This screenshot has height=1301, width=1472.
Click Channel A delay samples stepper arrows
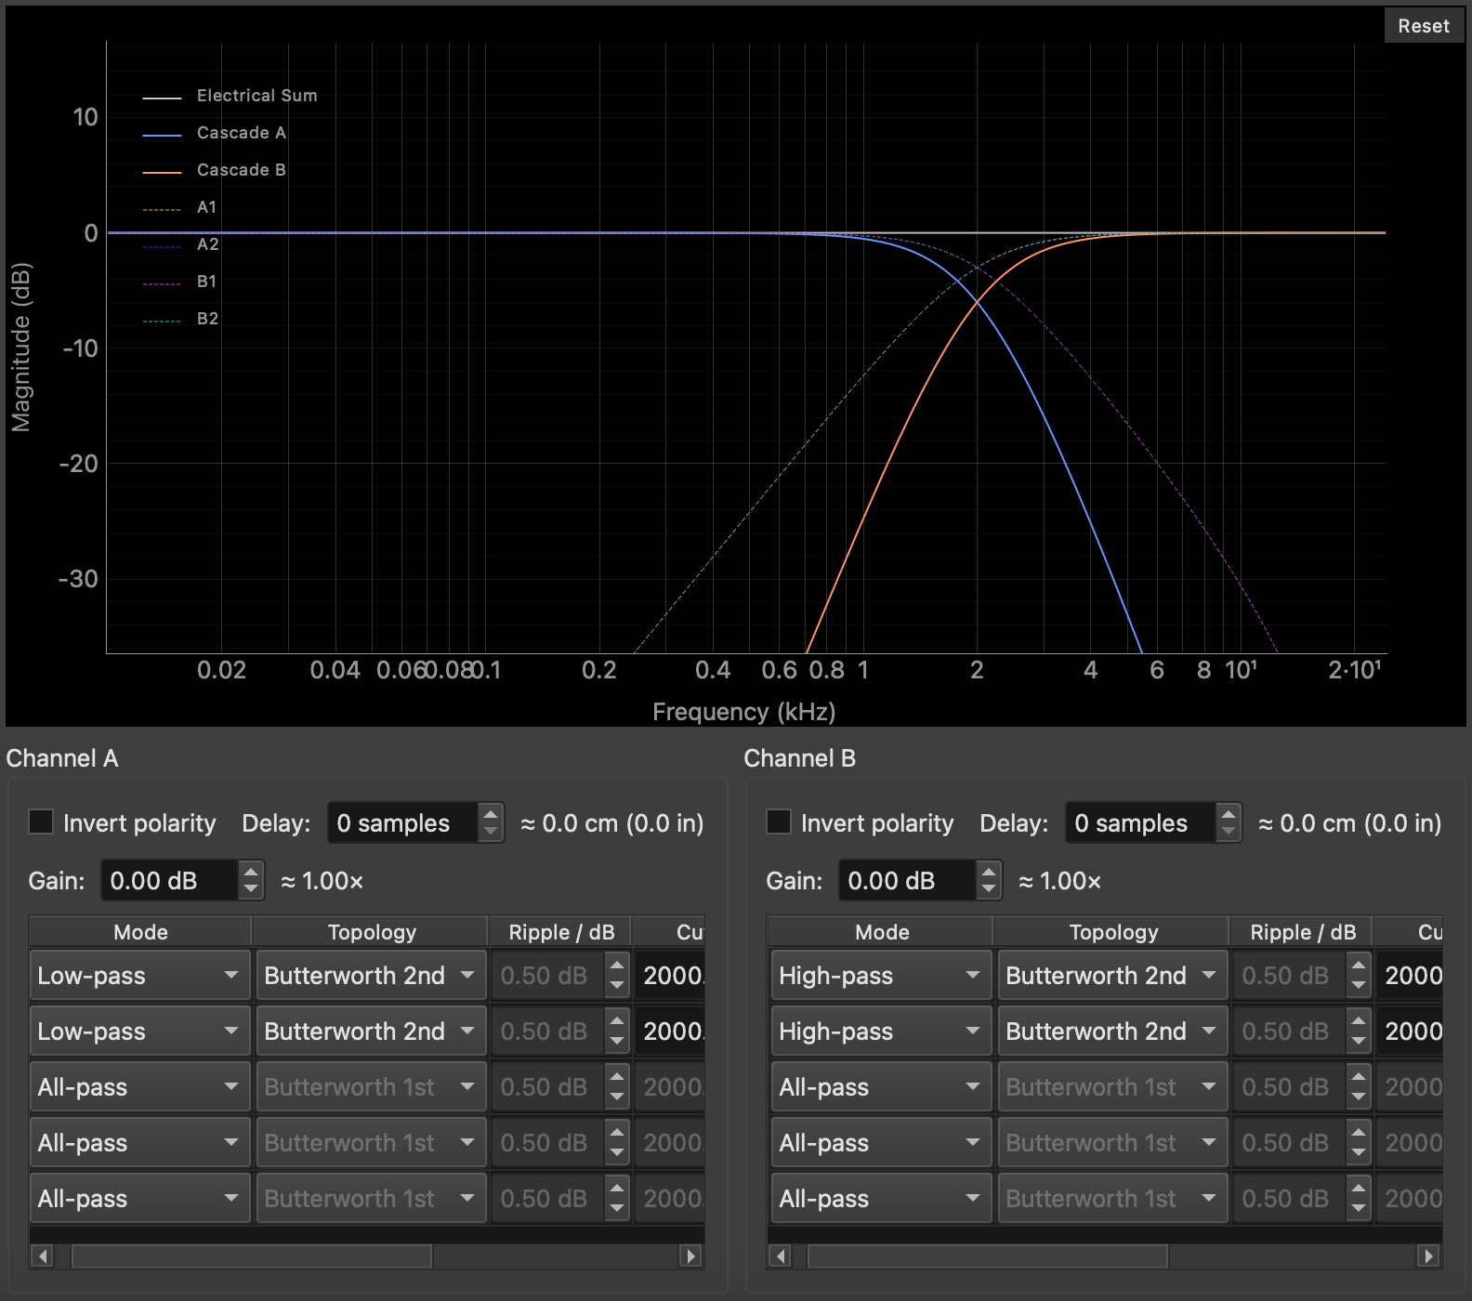(491, 823)
